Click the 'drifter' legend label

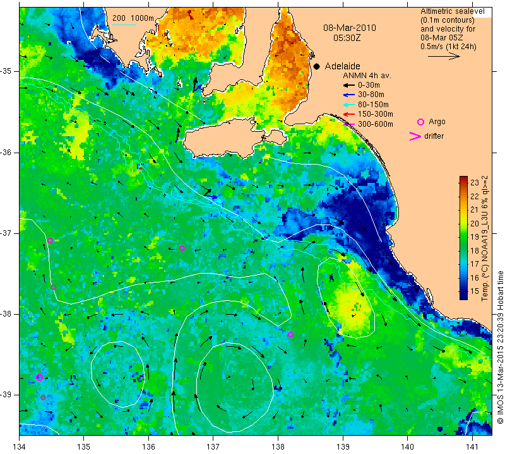tap(434, 136)
